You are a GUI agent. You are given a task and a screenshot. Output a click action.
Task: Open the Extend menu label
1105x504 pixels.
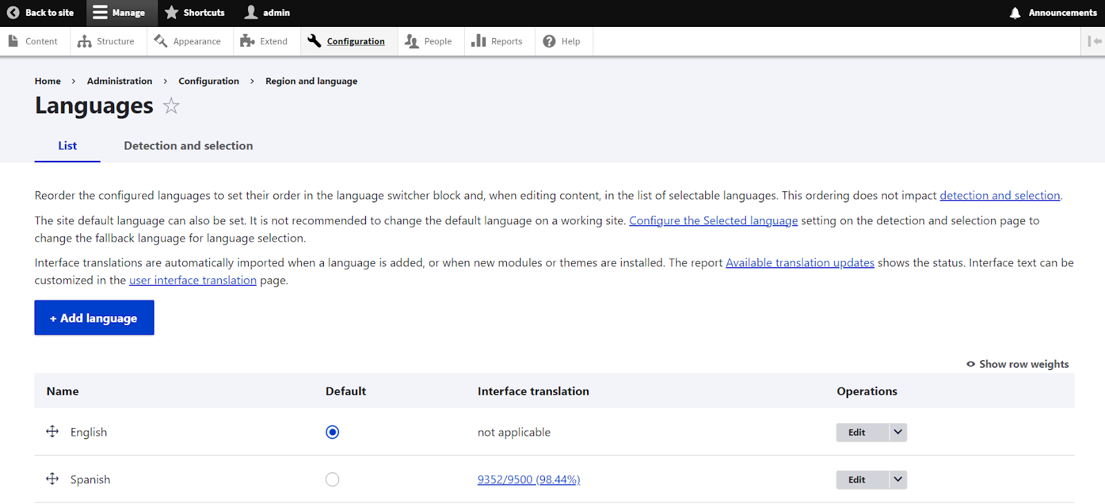coord(273,41)
